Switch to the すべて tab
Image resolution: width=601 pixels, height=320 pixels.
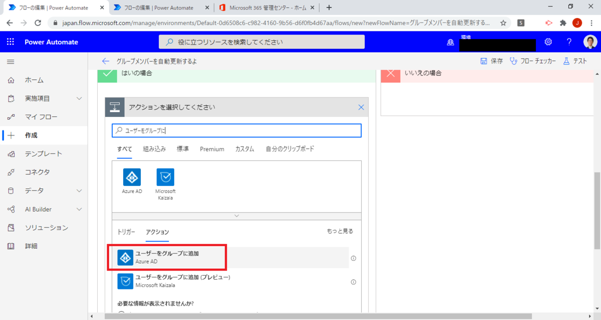pos(125,149)
